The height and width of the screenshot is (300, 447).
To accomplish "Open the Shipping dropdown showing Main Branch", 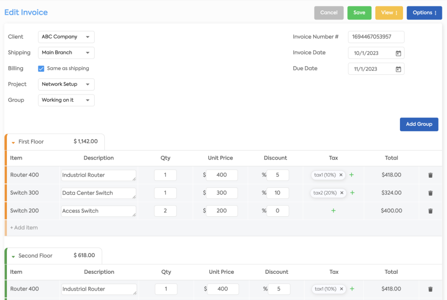I will pyautogui.click(x=66, y=53).
